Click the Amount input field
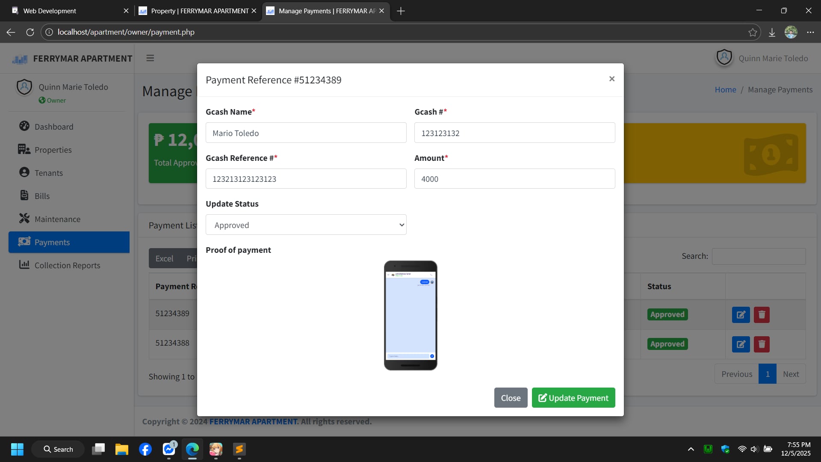 (x=514, y=179)
